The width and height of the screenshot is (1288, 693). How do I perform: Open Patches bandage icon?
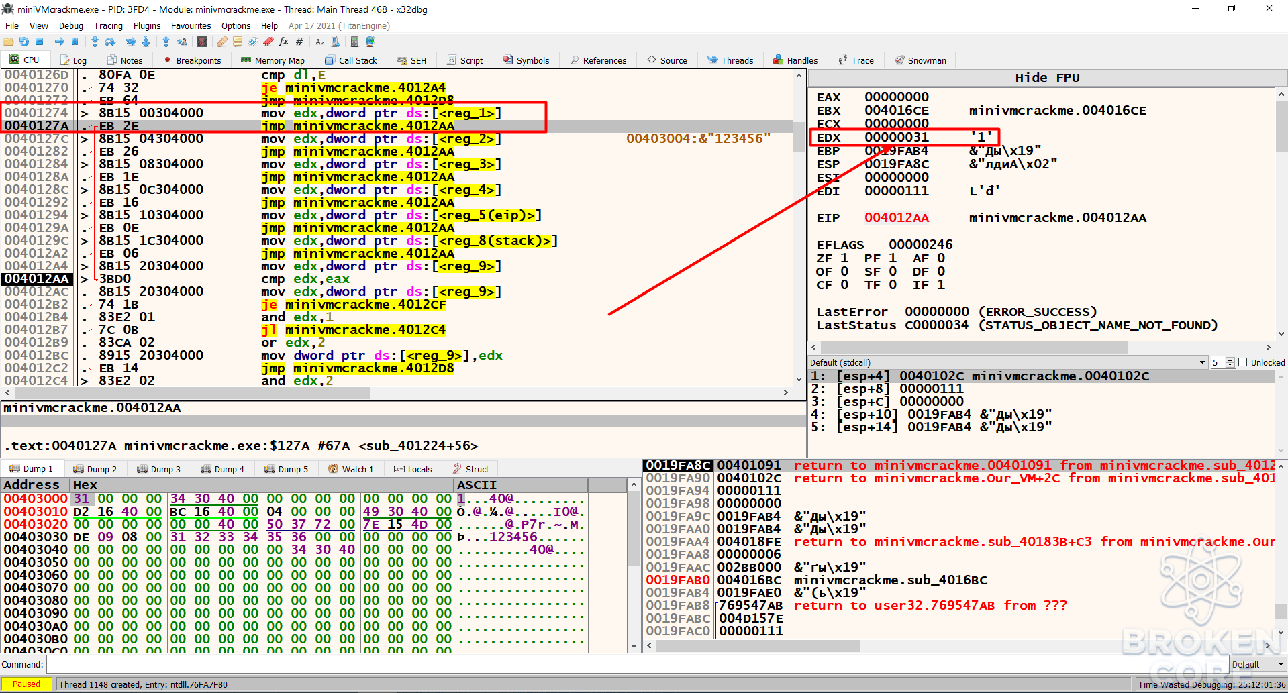pyautogui.click(x=222, y=42)
